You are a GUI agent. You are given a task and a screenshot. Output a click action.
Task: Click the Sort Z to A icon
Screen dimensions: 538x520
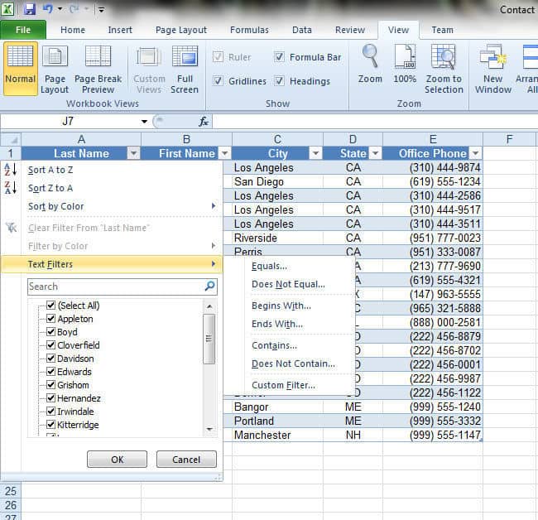pyautogui.click(x=10, y=188)
